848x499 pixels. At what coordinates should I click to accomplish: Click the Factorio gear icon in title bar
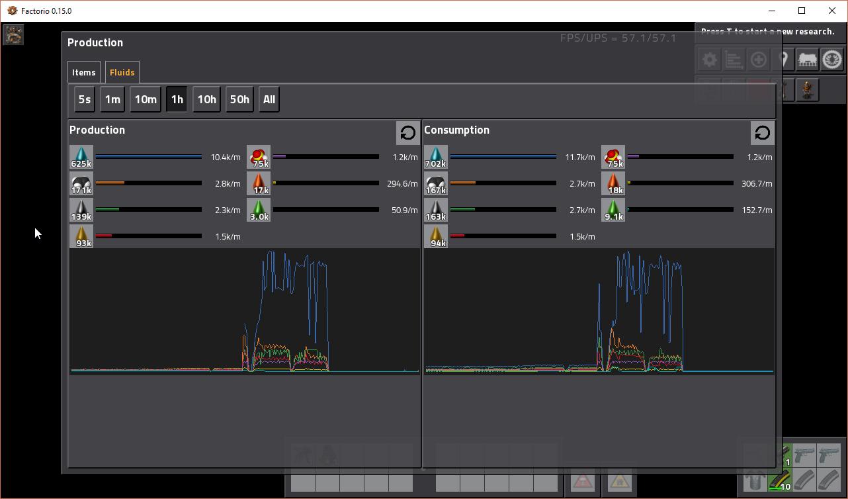tap(12, 11)
